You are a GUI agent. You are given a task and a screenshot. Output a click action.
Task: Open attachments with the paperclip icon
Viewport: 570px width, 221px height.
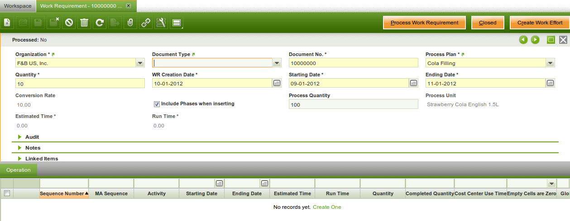130,23
